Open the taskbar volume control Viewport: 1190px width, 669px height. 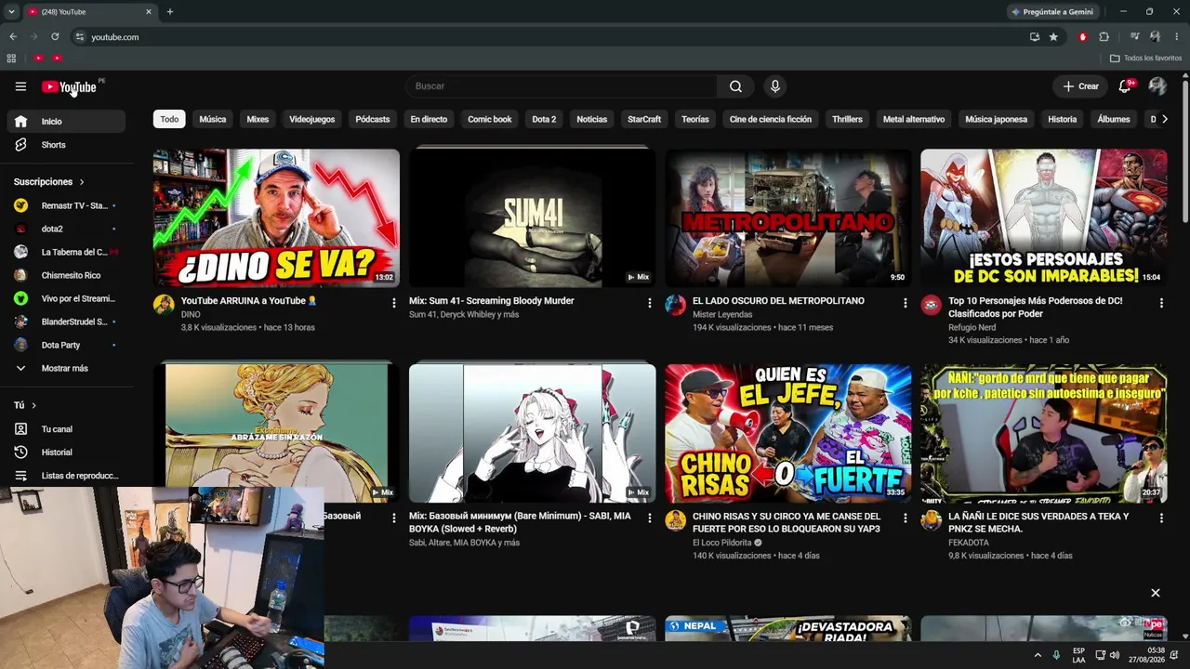pos(1117,655)
